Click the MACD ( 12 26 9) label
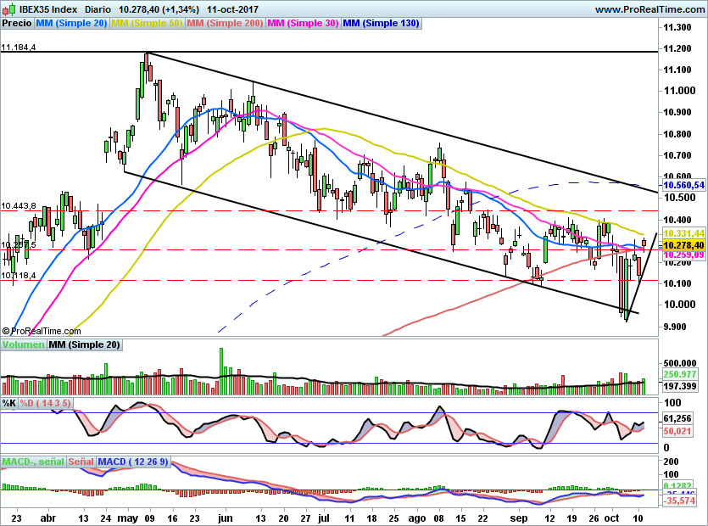708x526 pixels. click(x=133, y=462)
